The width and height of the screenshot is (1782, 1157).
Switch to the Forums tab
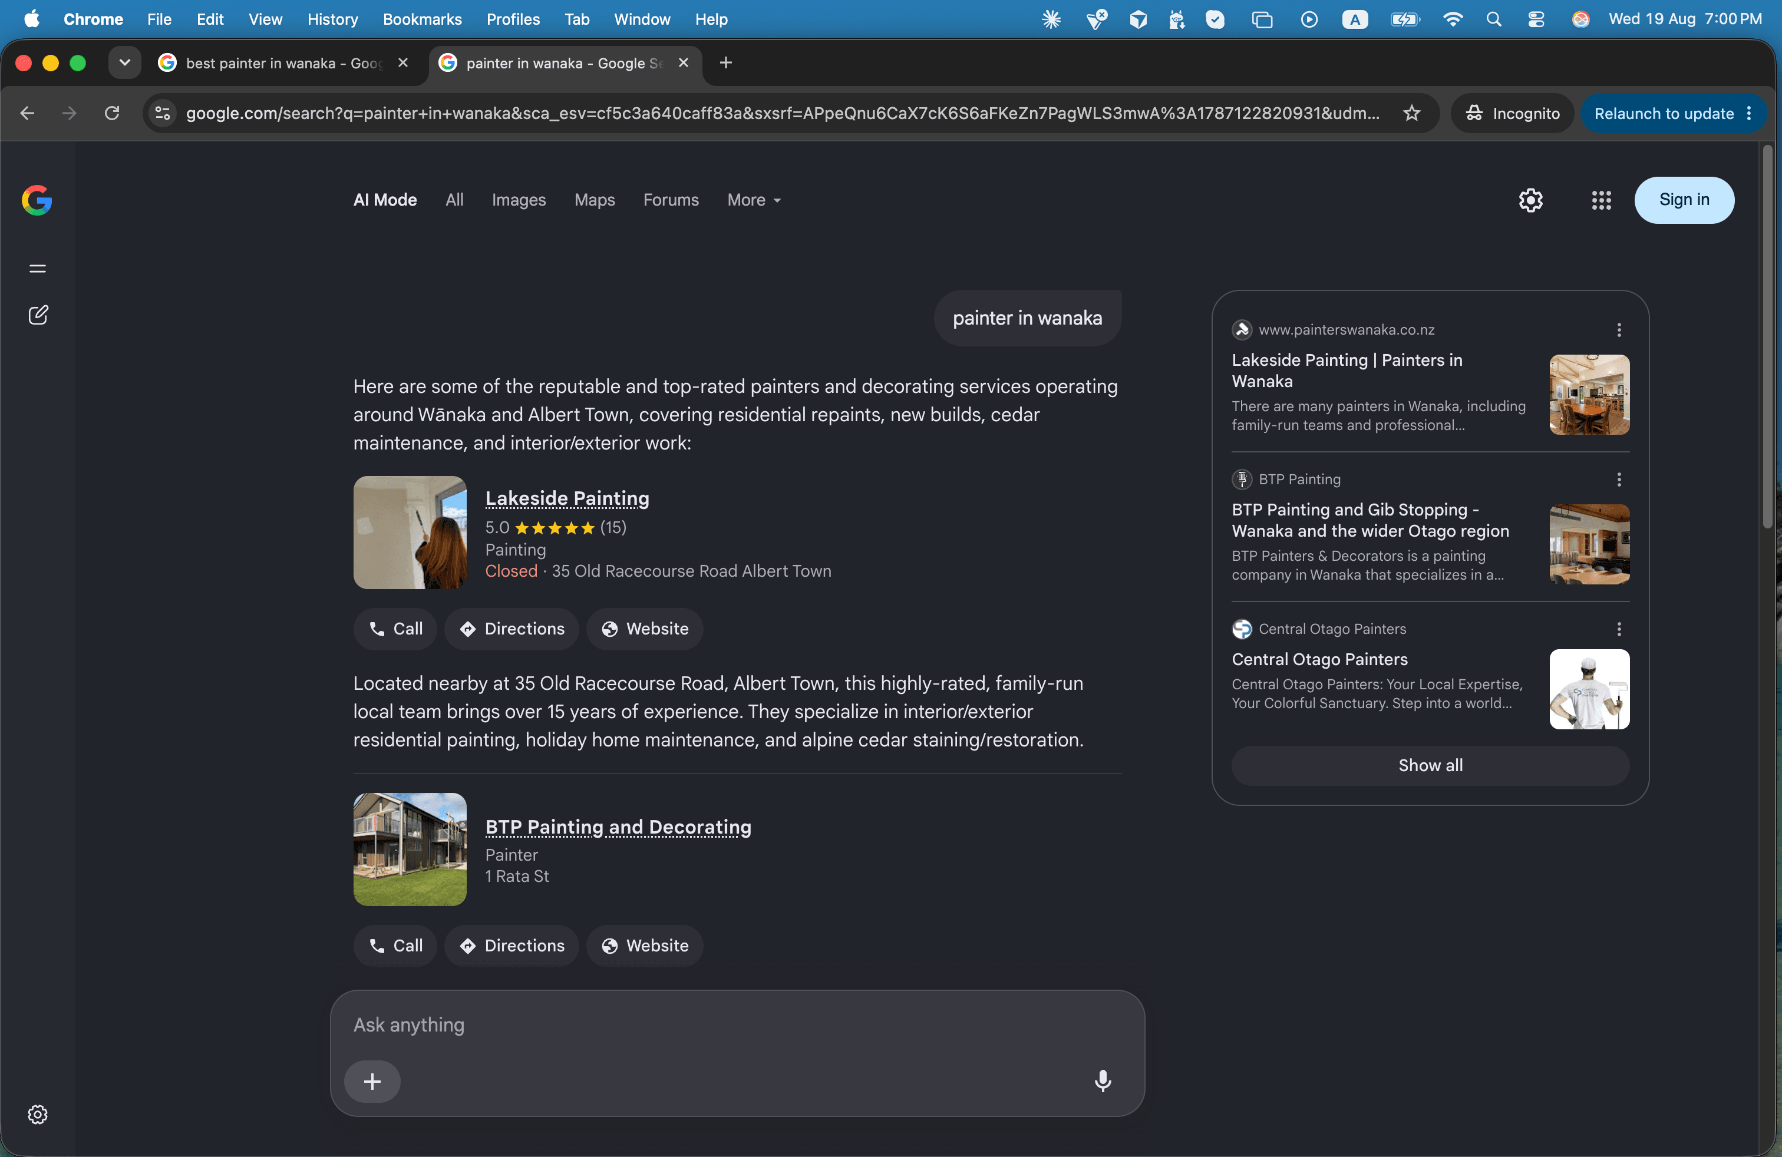(x=671, y=200)
